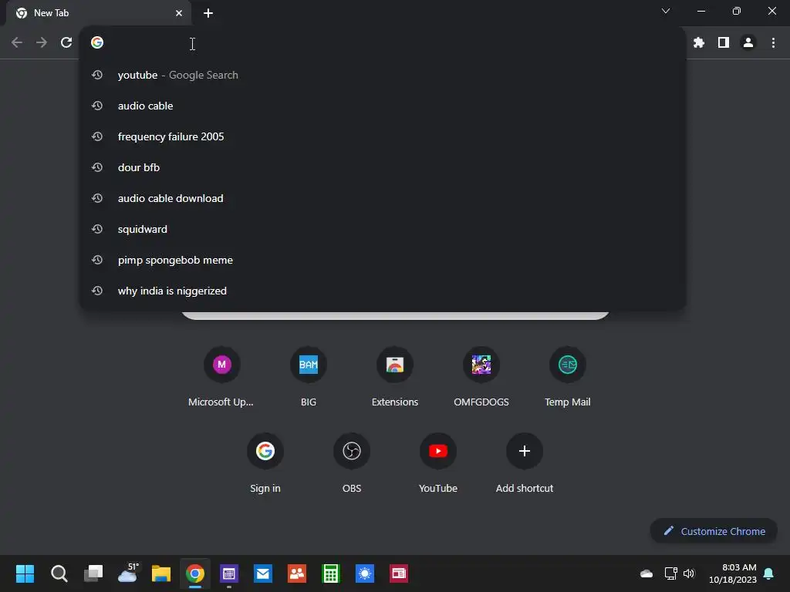Open the profile avatar menu
Viewport: 790px width, 592px height.
click(748, 43)
